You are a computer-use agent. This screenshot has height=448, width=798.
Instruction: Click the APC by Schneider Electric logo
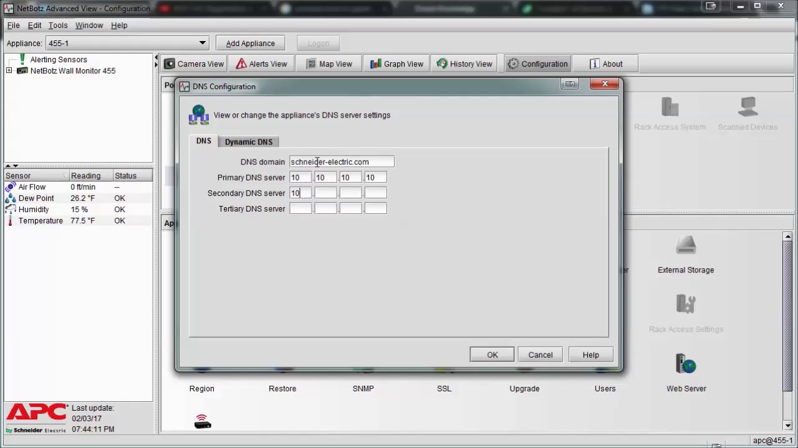click(x=36, y=418)
